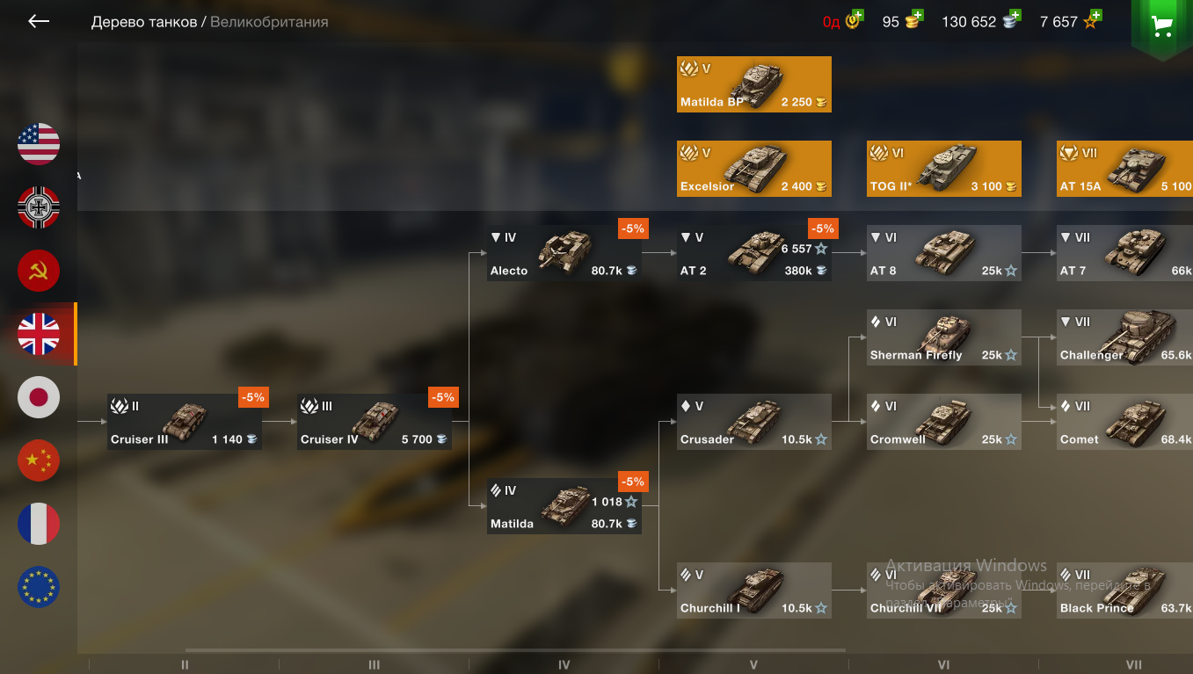Open premium TOG II* tank card
This screenshot has width=1193, height=674.
click(944, 169)
